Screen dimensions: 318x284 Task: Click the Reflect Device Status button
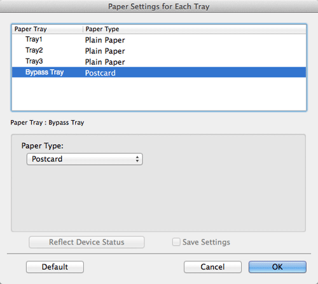click(x=86, y=242)
